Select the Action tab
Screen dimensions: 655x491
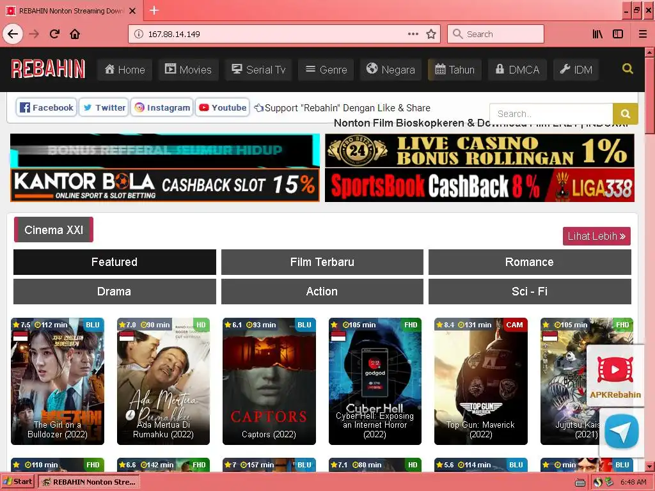tap(322, 292)
